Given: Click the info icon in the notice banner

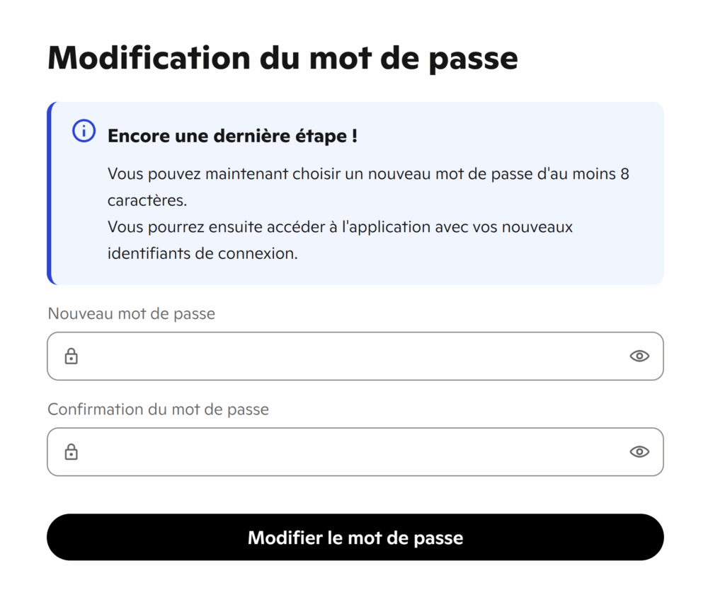Looking at the screenshot, I should [84, 131].
